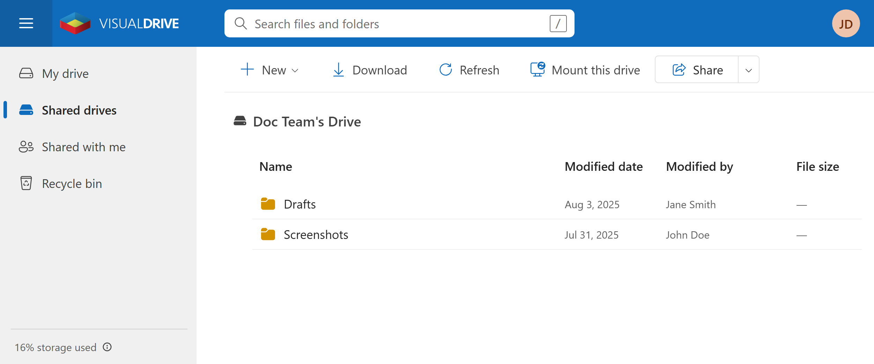The image size is (874, 364).
Task: Open the Recycle bin
Action: 72,183
